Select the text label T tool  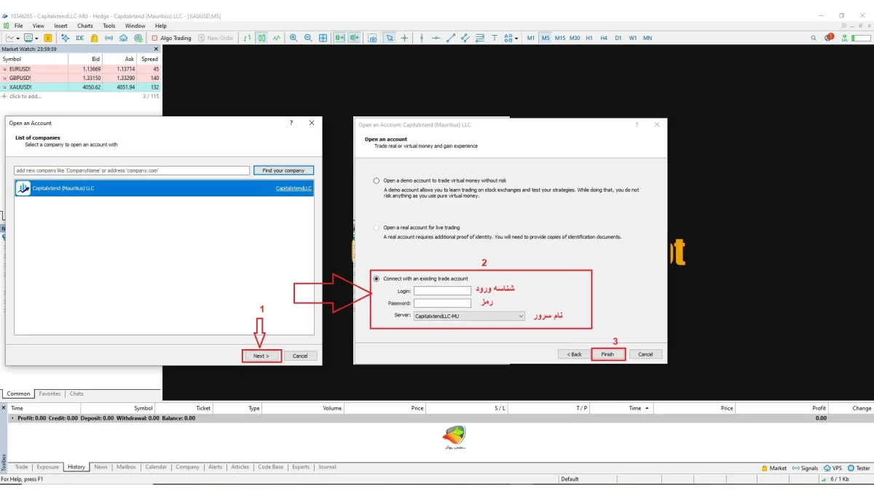[495, 38]
